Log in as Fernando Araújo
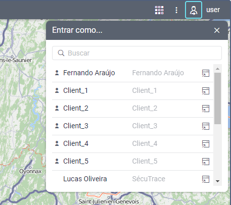This screenshot has width=231, height=205. click(x=132, y=73)
